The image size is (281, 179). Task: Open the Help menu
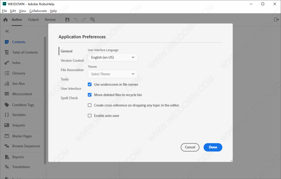(53, 11)
